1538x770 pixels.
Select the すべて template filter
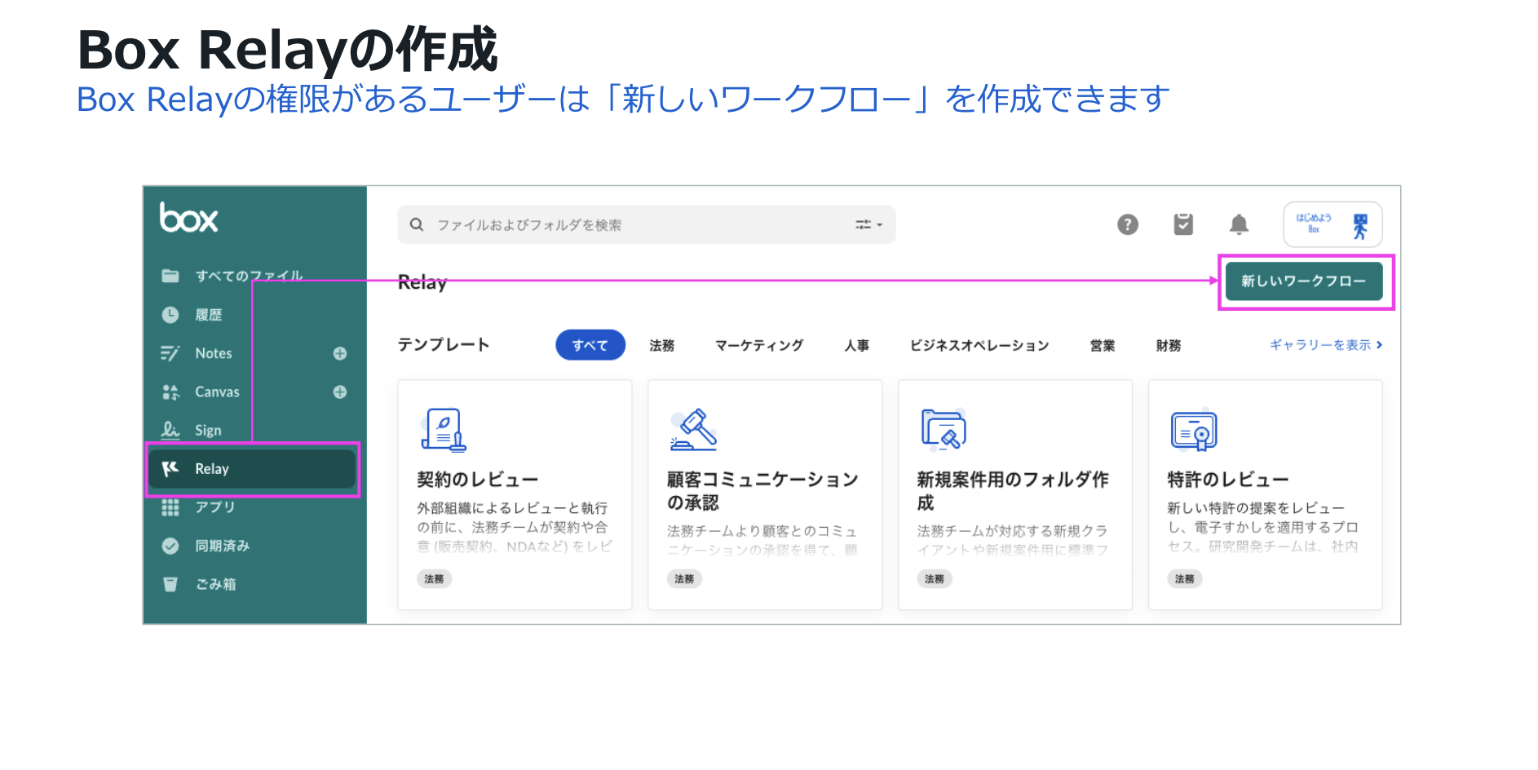point(590,345)
